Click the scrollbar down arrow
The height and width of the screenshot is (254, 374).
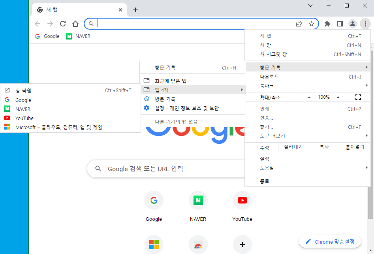coord(370,250)
